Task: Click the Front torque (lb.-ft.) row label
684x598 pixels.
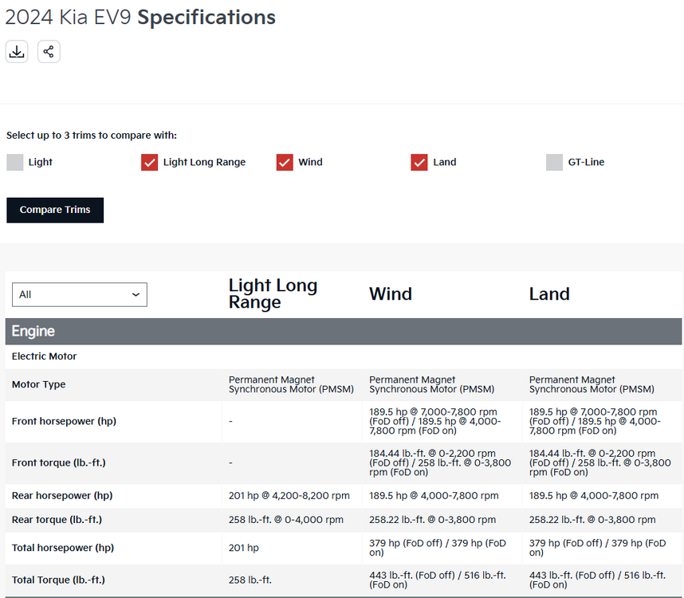Action: click(59, 462)
